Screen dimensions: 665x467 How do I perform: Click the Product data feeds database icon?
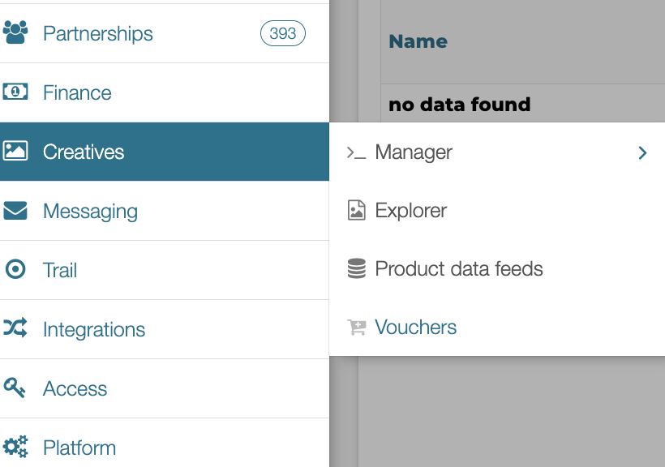click(357, 268)
